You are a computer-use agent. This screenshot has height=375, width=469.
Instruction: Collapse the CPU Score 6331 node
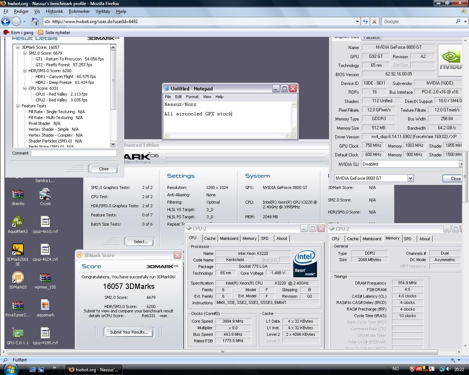pyautogui.click(x=25, y=88)
